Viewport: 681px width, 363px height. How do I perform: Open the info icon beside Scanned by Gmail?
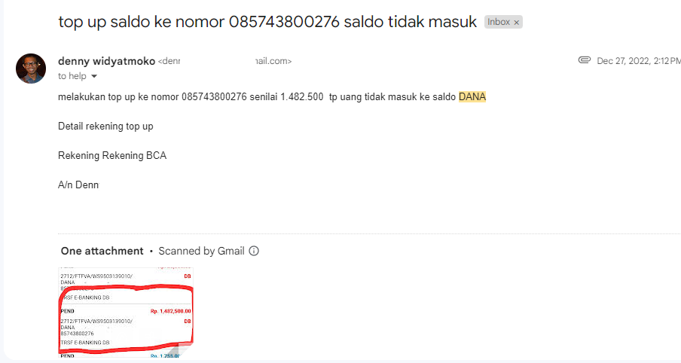(254, 251)
